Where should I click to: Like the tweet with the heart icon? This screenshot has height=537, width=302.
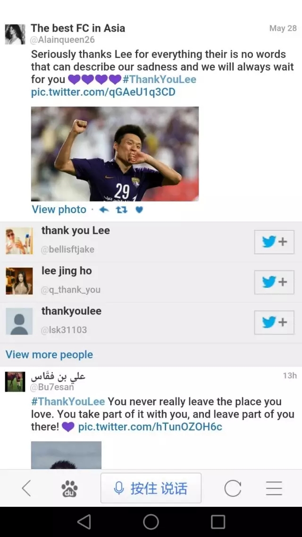coord(139,210)
